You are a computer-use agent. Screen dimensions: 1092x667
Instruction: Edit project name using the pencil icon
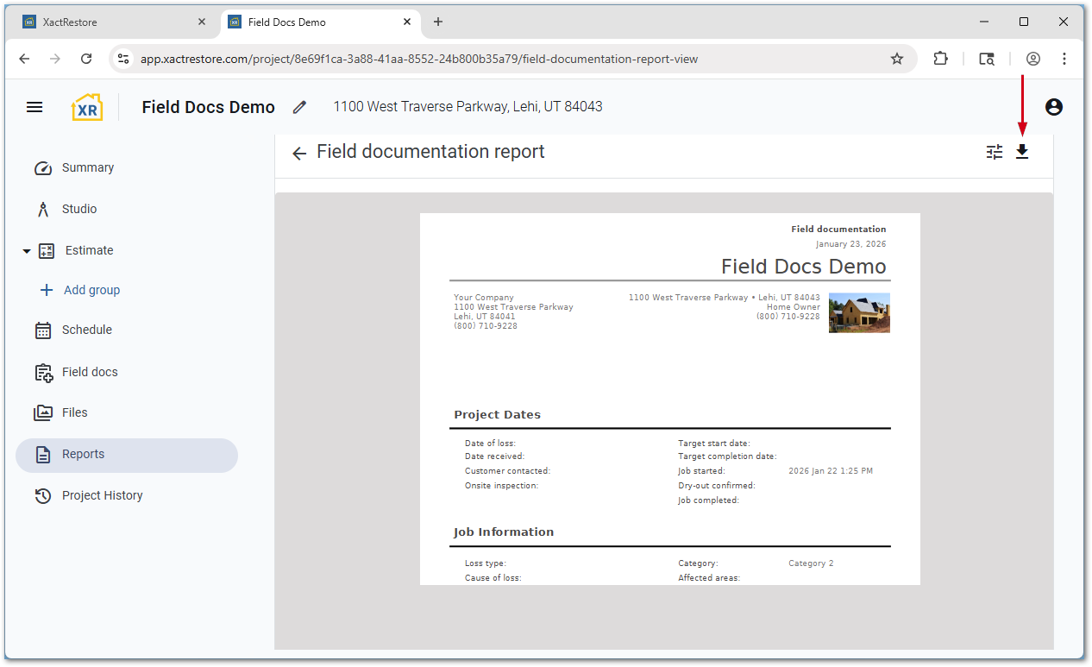tap(299, 107)
